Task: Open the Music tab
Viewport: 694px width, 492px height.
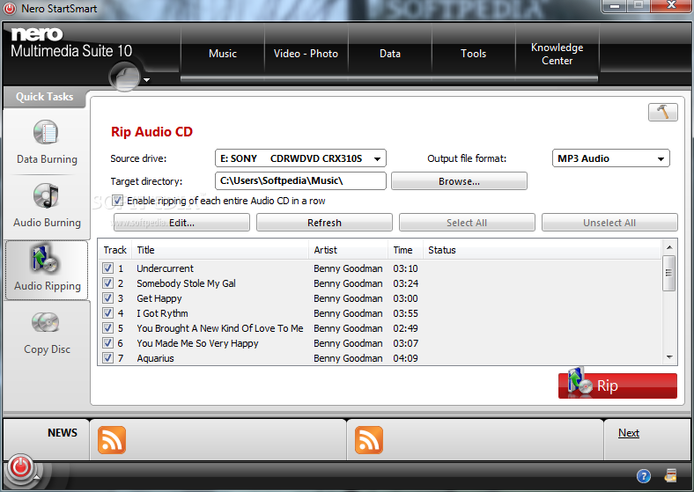Action: [223, 54]
